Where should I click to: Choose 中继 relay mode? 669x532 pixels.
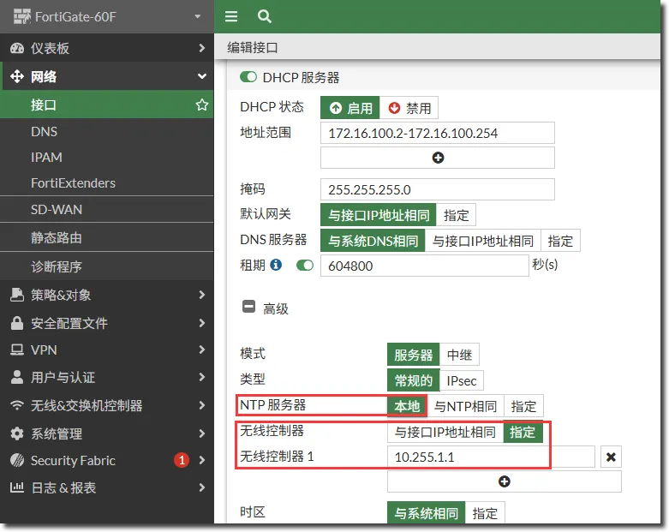pyautogui.click(x=460, y=355)
